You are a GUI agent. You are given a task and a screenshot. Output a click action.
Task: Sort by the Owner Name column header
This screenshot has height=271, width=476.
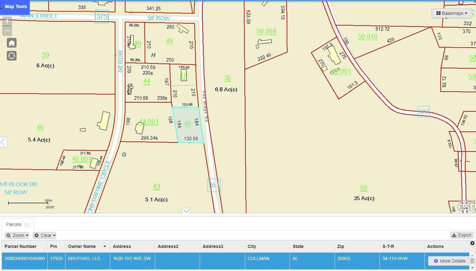click(x=82, y=246)
